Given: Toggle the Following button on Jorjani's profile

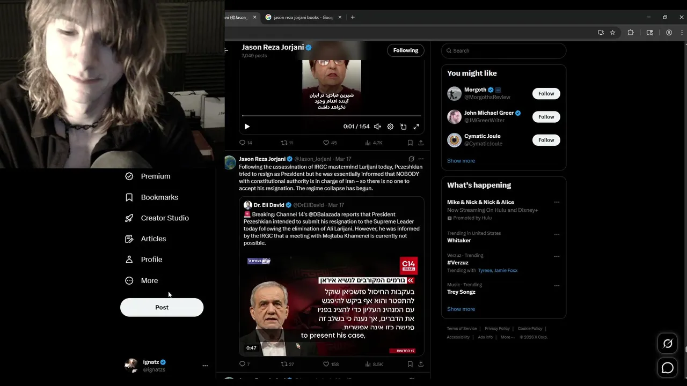Looking at the screenshot, I should (405, 50).
